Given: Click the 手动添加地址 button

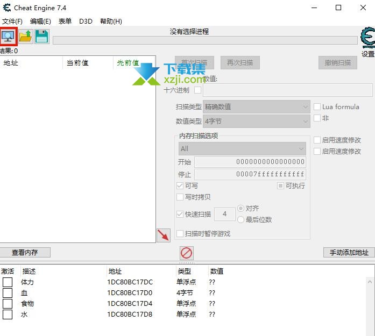Looking at the screenshot, I should point(349,252).
